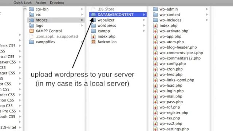The width and height of the screenshot is (233, 131).
Task: Select the webalizer folder name
Action: tap(106, 20)
